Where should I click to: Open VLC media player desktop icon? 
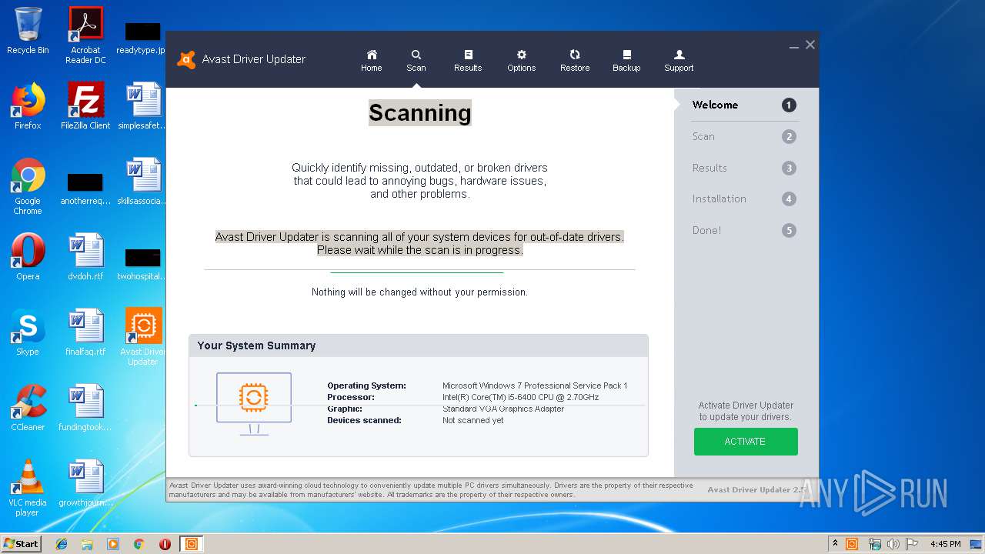[x=28, y=488]
